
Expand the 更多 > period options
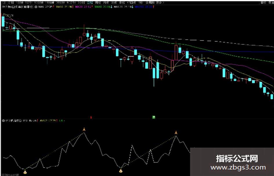[x=160, y=3]
